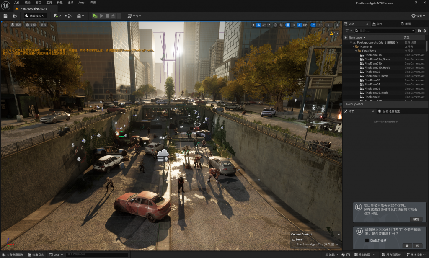
Task: Click 是 to reopen asset editor
Action: (x=407, y=246)
